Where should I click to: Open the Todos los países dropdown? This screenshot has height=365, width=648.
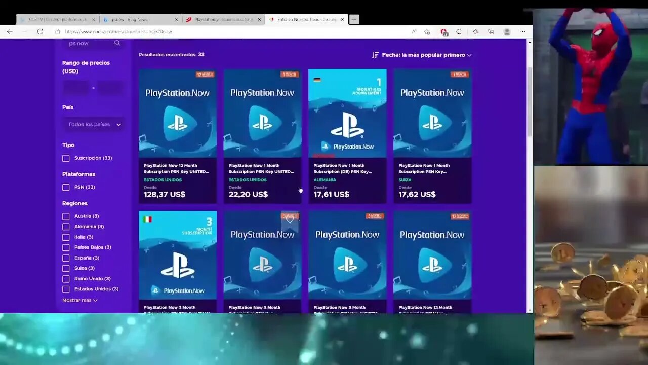coord(94,125)
